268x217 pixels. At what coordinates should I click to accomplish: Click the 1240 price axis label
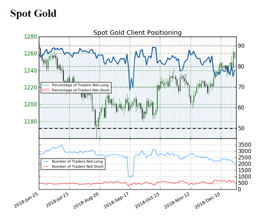point(30,71)
